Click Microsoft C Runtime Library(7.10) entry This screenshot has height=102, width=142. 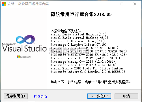78,44
